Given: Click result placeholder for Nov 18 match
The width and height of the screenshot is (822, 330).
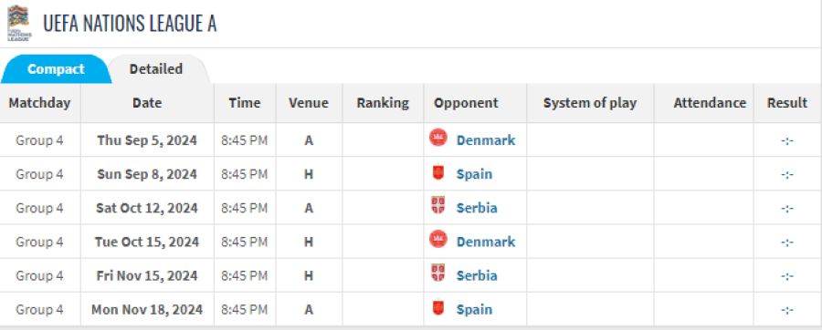Looking at the screenshot, I should coord(787,310).
